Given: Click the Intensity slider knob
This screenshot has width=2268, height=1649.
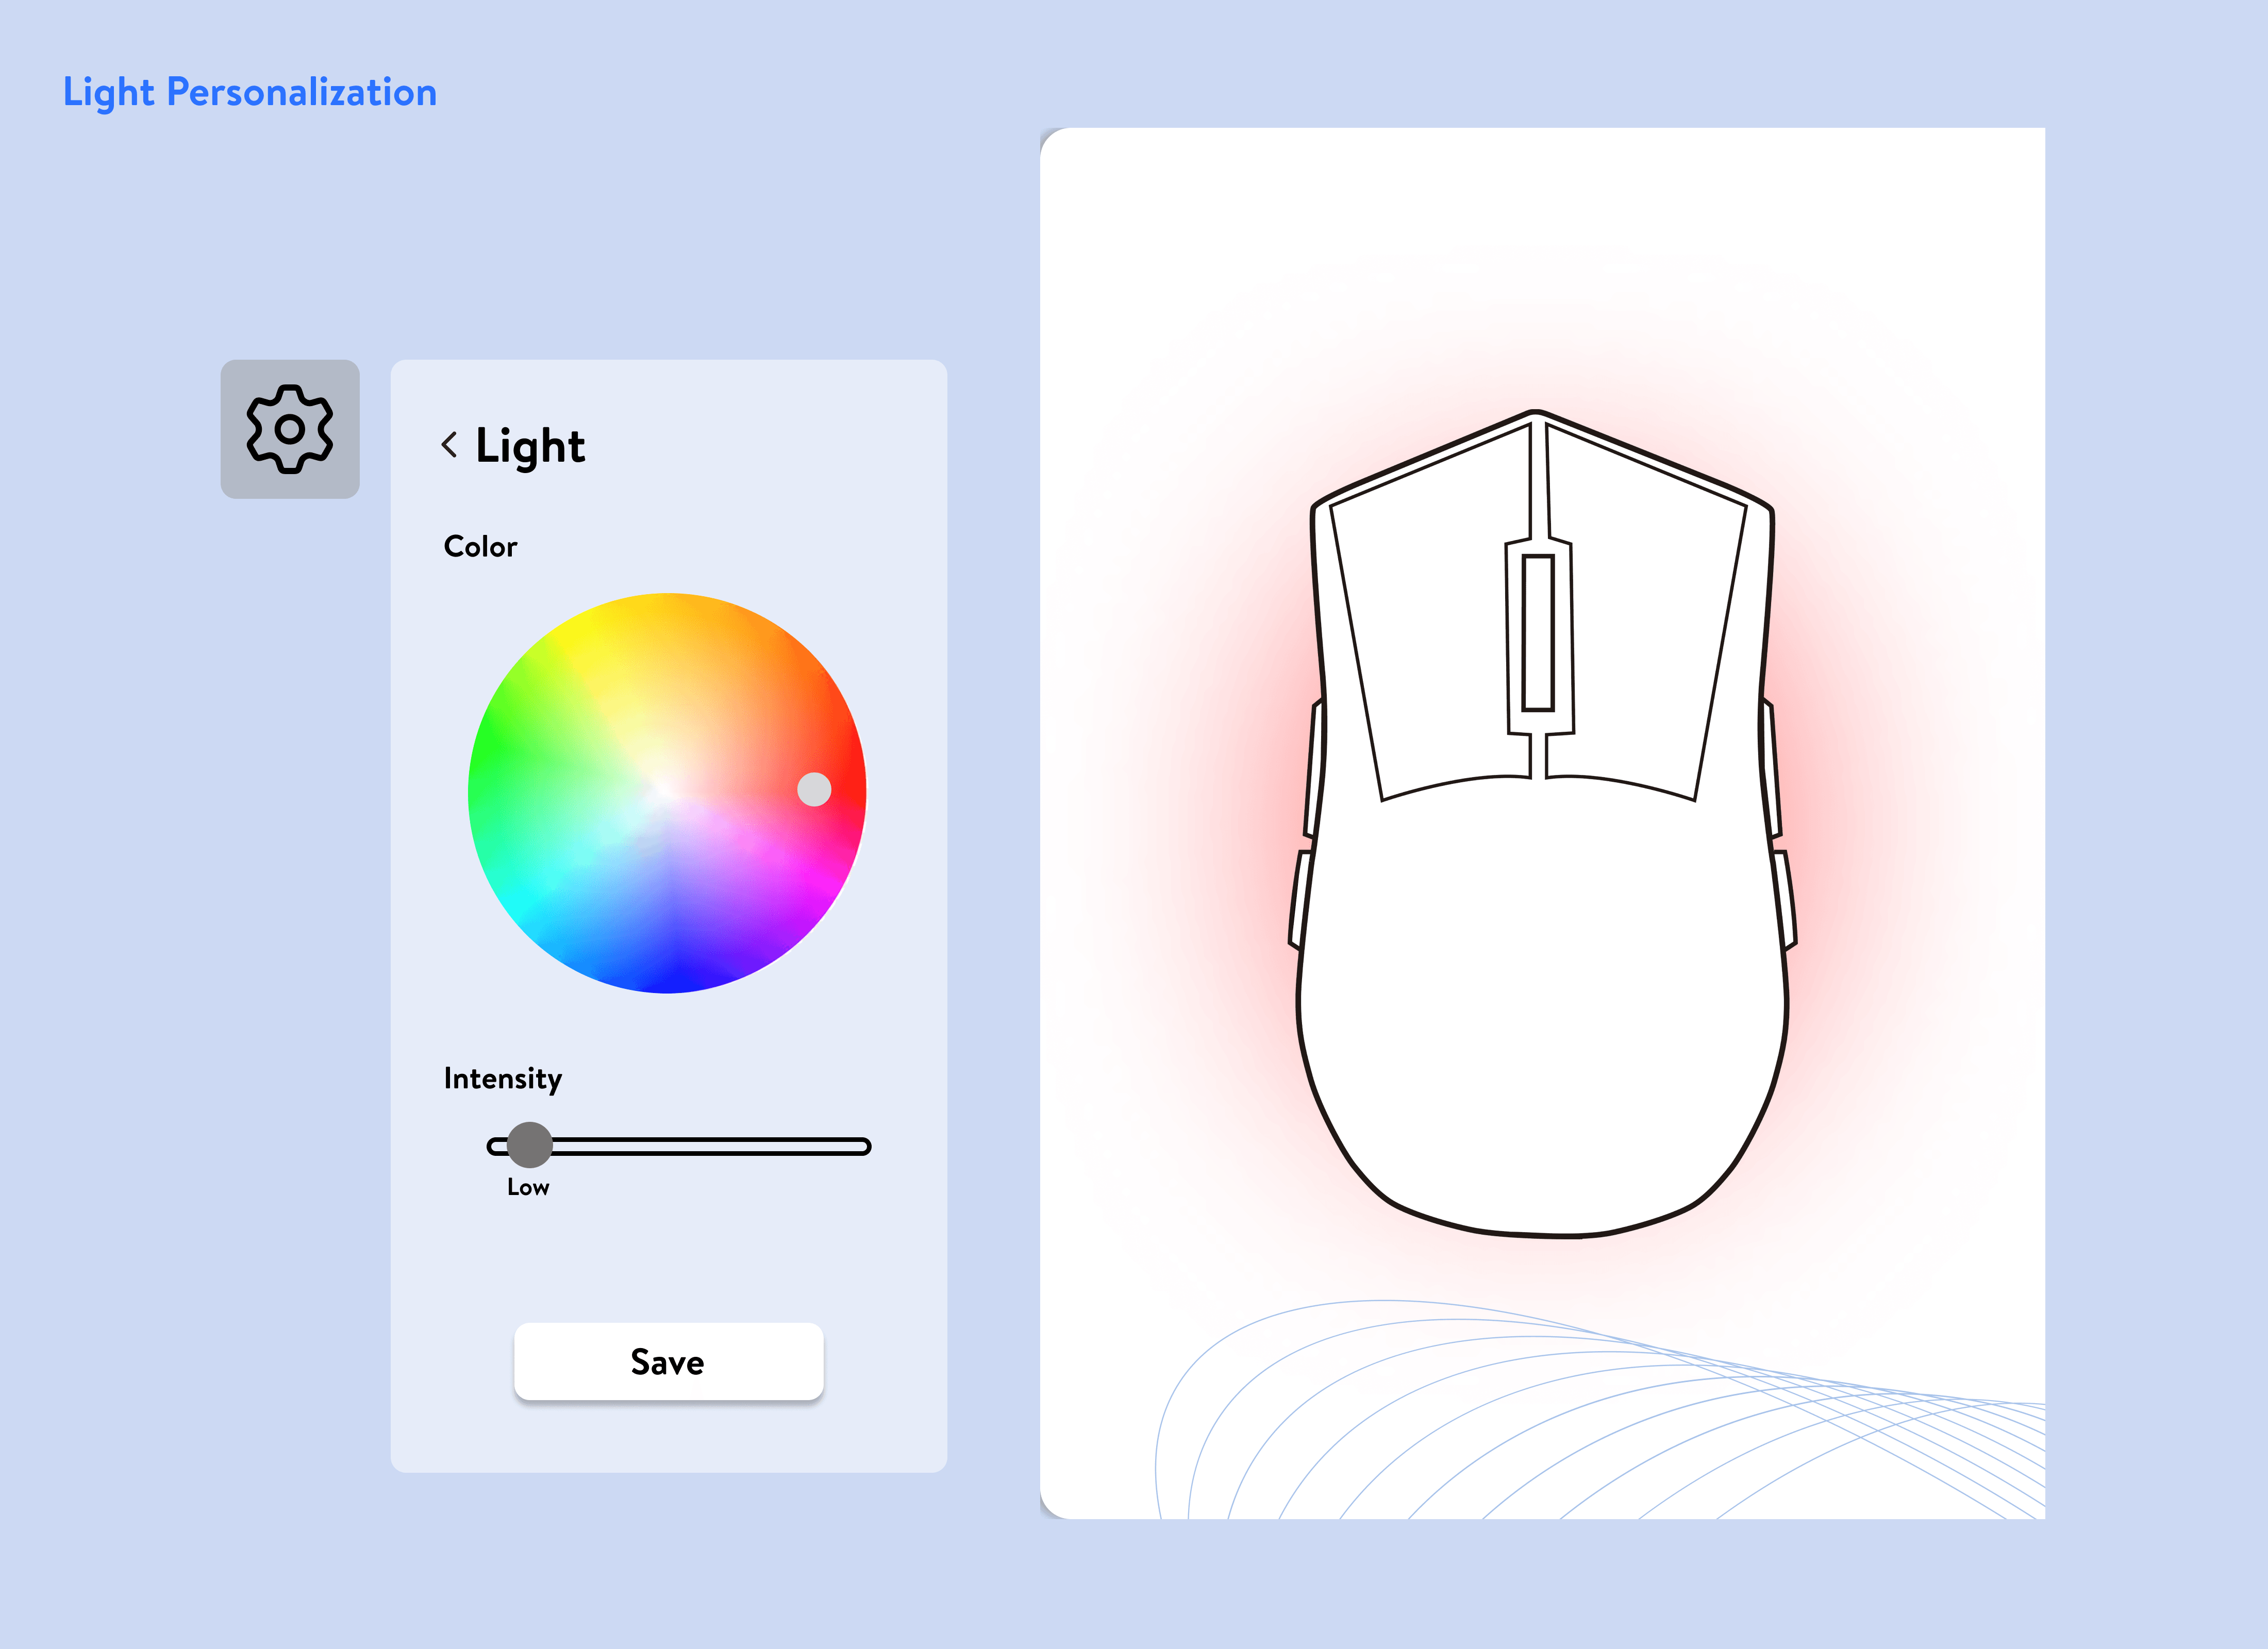Looking at the screenshot, I should point(529,1145).
